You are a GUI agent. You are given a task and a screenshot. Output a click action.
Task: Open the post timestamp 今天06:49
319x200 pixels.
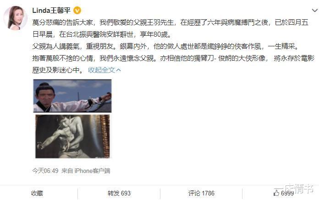pos(45,171)
